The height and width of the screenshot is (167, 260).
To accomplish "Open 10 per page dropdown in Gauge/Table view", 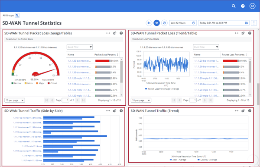I will click(x=15, y=100).
